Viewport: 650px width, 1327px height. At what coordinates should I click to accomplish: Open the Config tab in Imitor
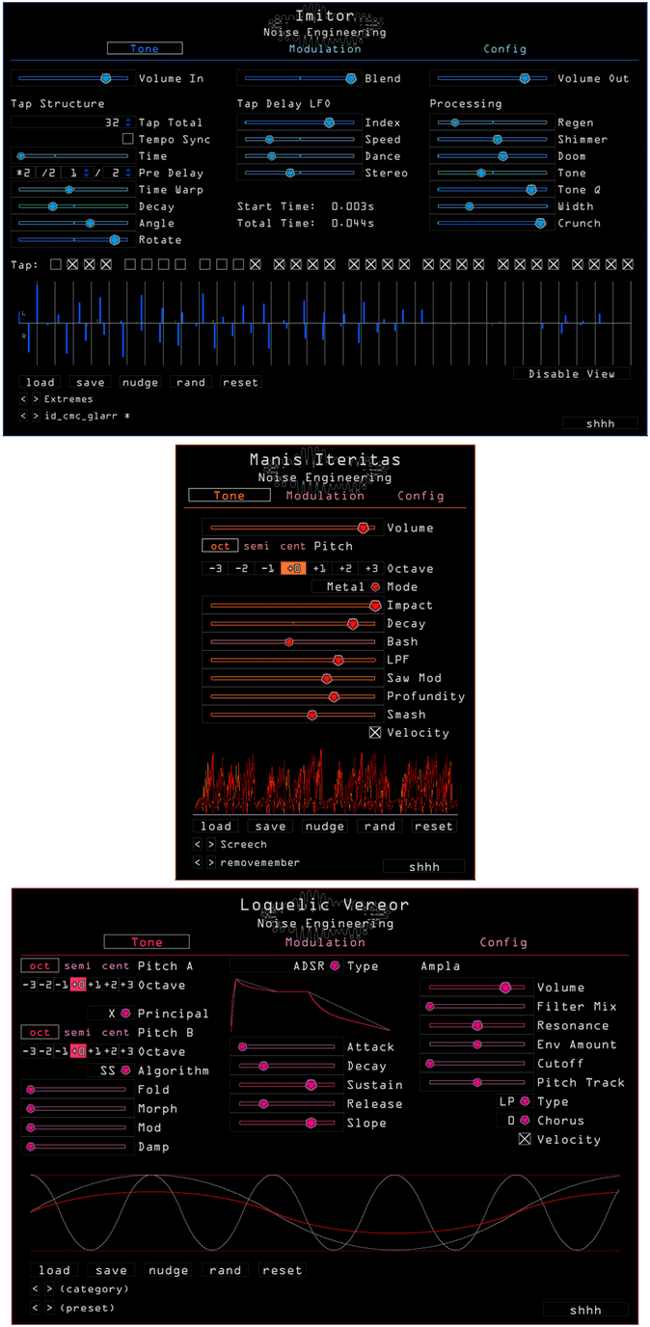(x=505, y=49)
